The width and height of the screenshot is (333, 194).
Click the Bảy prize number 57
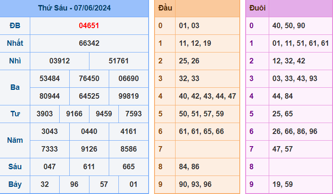click(x=104, y=184)
